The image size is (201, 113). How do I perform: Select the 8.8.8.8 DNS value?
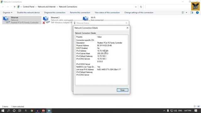point(100,62)
